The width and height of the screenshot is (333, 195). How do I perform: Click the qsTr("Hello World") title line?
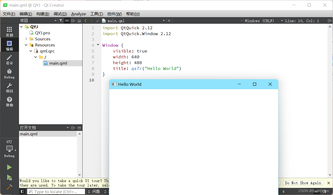coord(147,68)
